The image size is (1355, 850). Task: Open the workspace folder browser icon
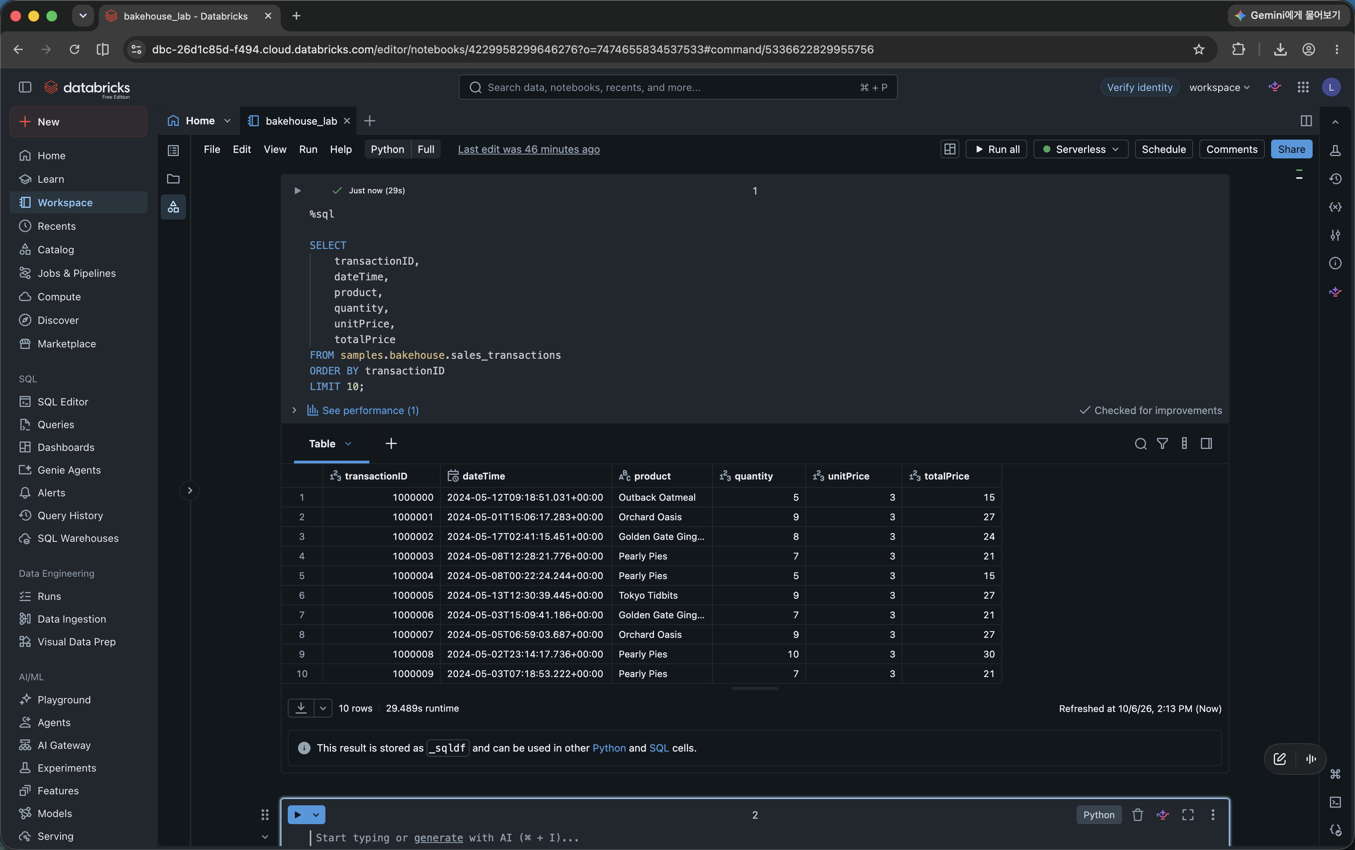(x=173, y=179)
